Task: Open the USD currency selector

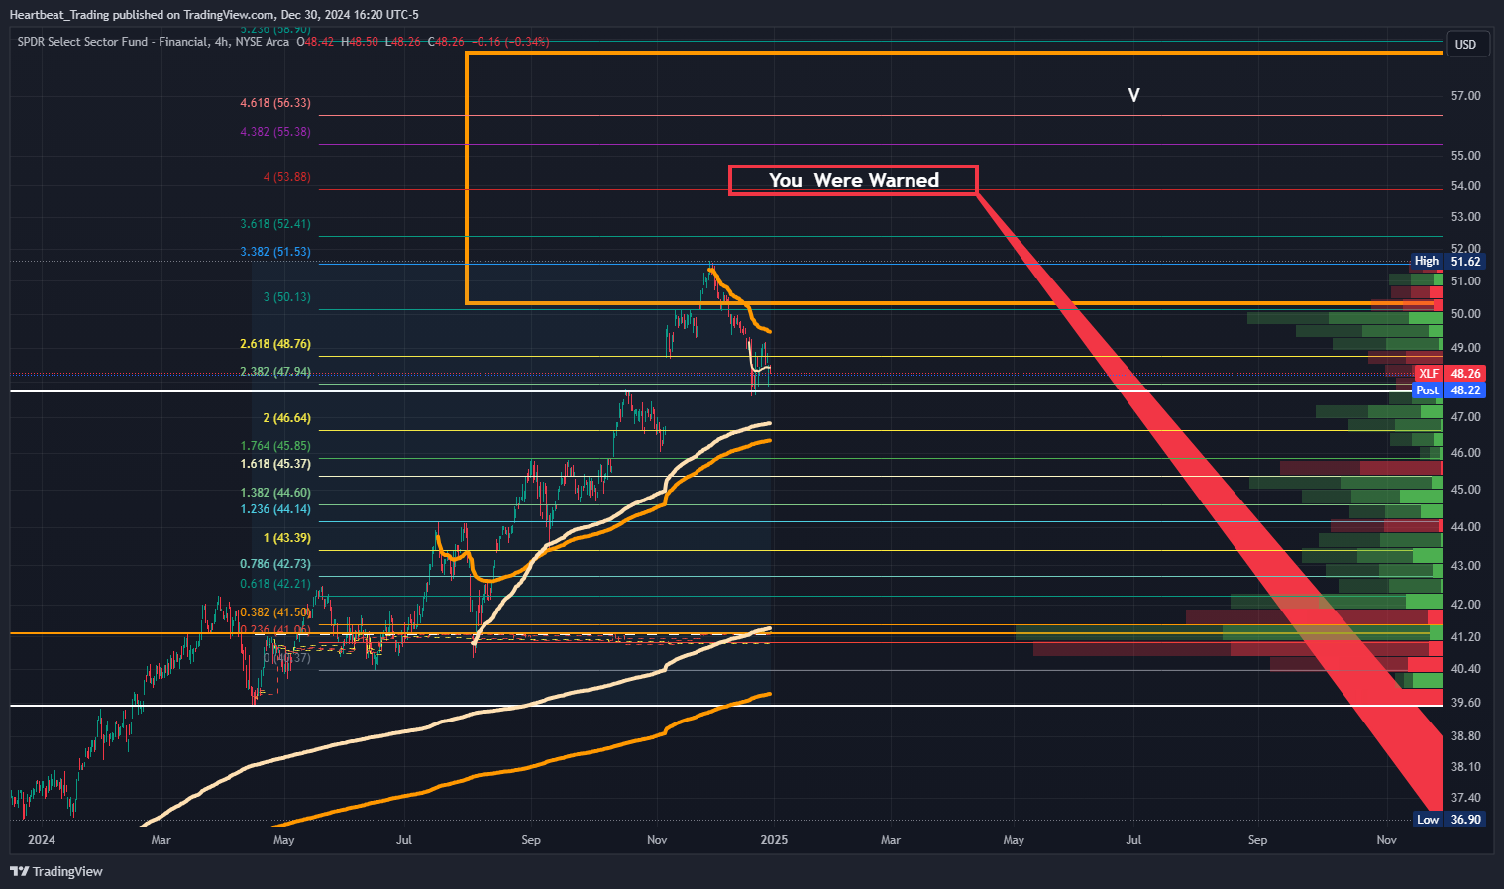Action: (x=1465, y=45)
